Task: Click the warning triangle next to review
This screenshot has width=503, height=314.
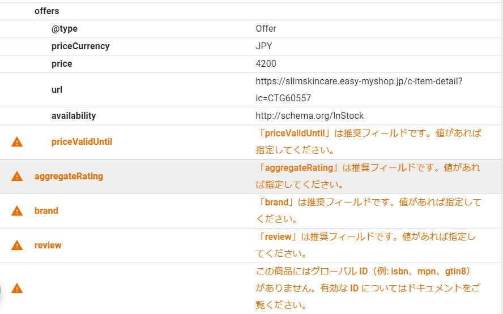Action: tap(17, 246)
